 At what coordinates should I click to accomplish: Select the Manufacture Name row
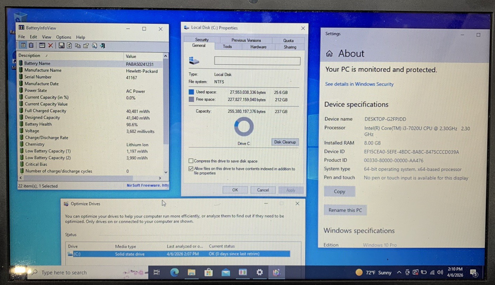(90, 70)
